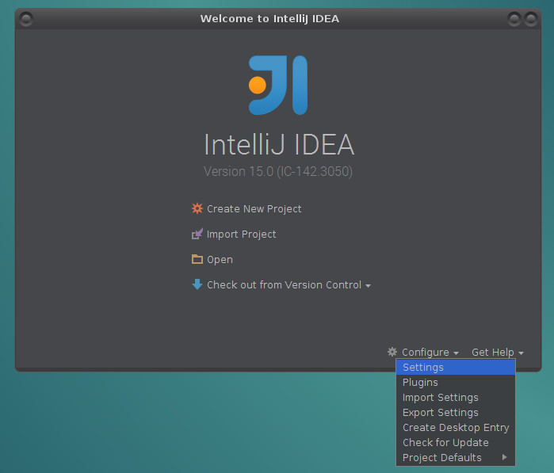This screenshot has height=473, width=554.
Task: Open an existing project via Open
Action: click(220, 260)
